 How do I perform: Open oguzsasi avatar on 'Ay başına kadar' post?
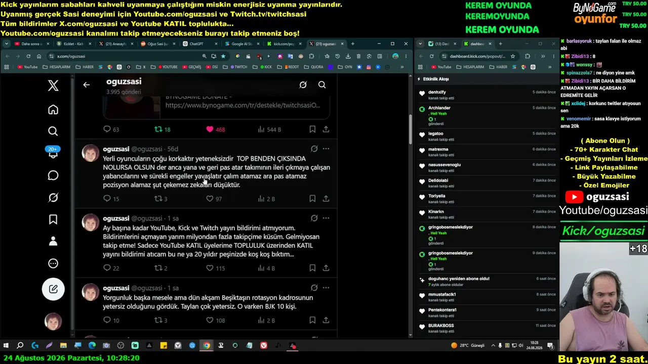click(91, 222)
